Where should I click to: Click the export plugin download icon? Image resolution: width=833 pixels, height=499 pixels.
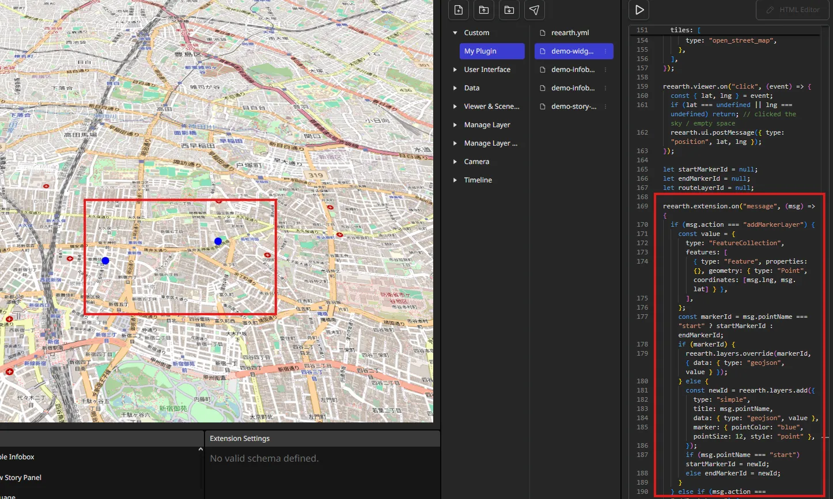coord(509,10)
